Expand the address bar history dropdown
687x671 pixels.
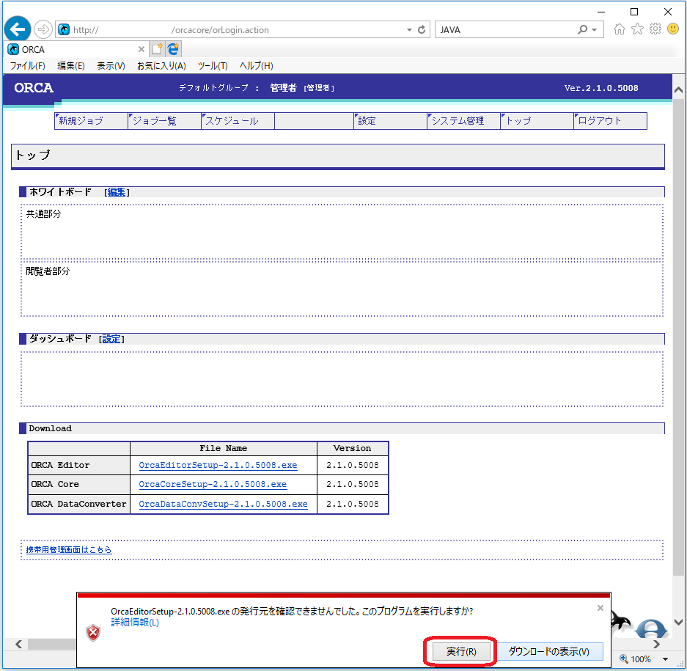pos(409,30)
